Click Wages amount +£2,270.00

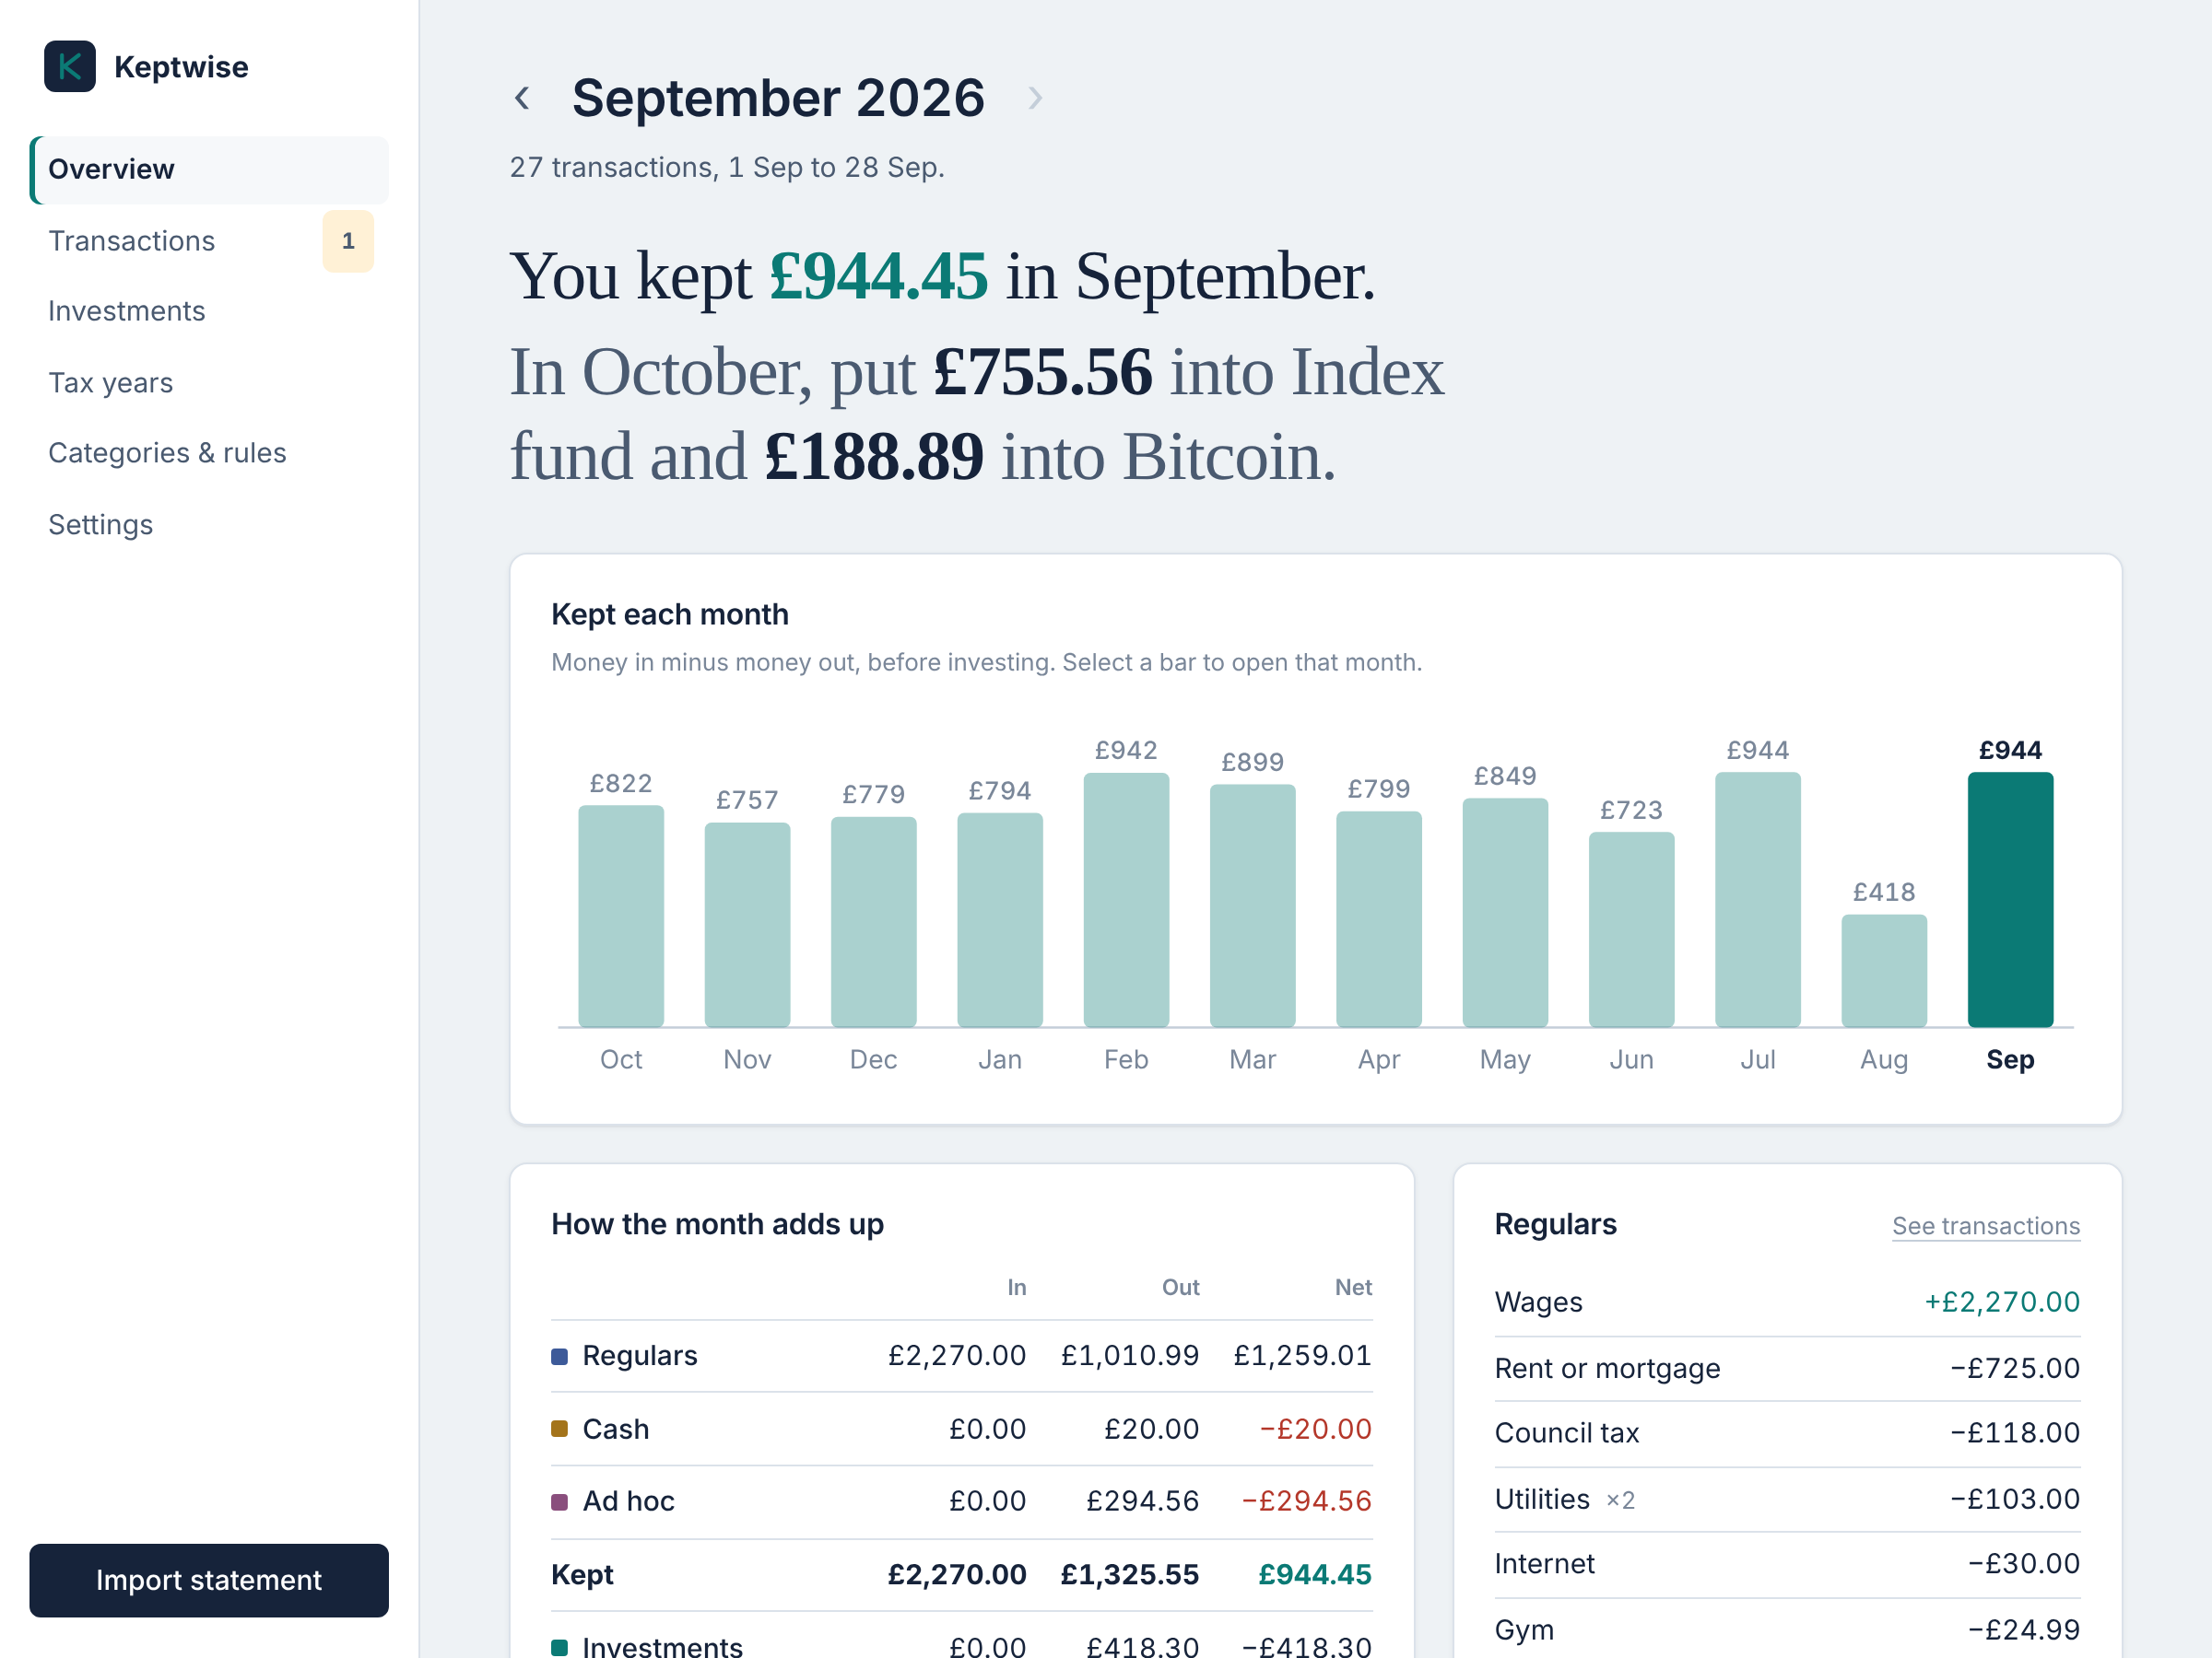pyautogui.click(x=2002, y=1303)
